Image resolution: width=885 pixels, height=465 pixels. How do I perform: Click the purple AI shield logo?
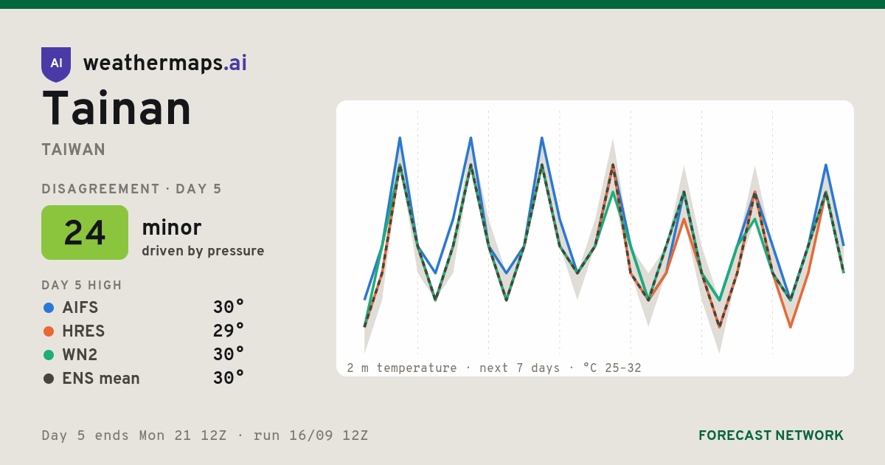pos(56,64)
